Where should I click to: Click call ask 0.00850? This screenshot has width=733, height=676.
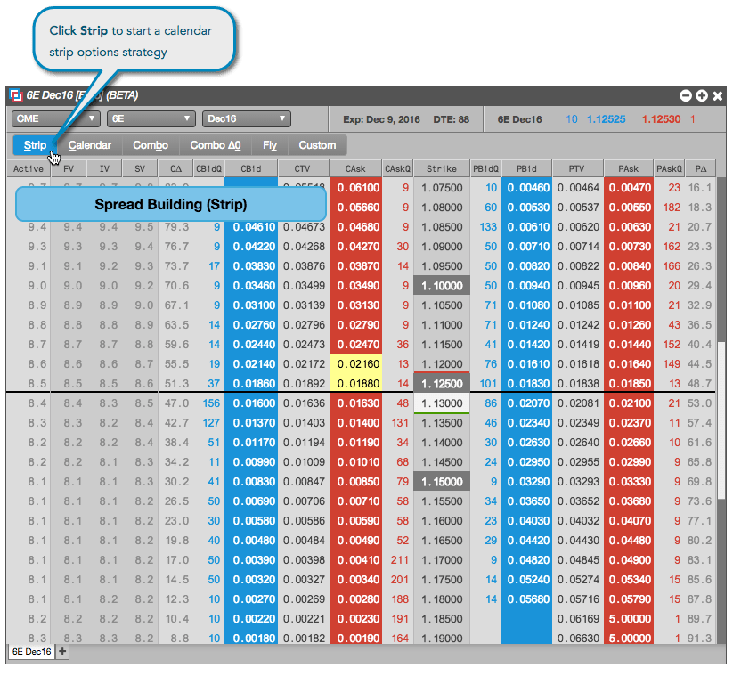pyautogui.click(x=356, y=482)
